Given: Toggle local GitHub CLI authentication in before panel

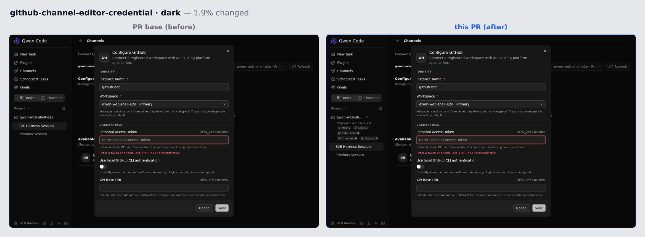Looking at the screenshot, I should click(x=103, y=167).
